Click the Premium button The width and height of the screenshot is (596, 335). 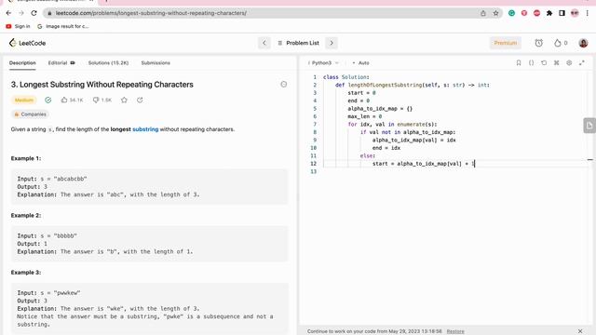505,43
